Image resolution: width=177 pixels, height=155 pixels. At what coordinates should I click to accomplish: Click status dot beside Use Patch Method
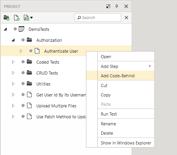[23, 116]
